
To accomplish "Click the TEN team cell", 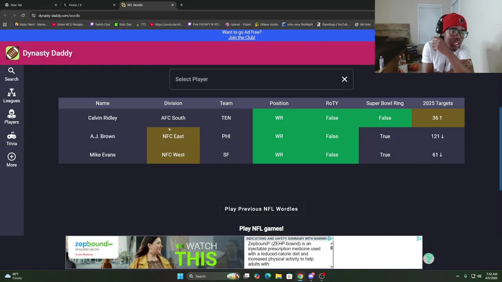I will pyautogui.click(x=226, y=118).
